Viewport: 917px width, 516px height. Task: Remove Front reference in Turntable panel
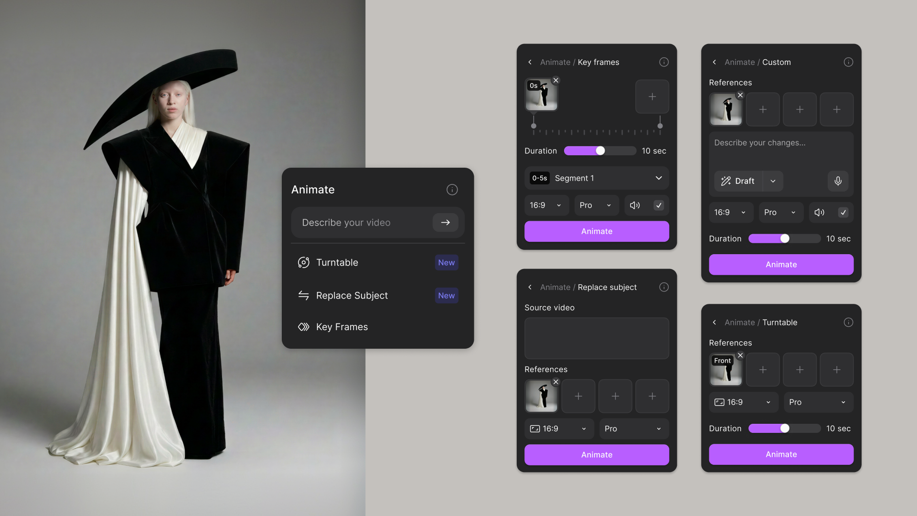[x=740, y=355]
